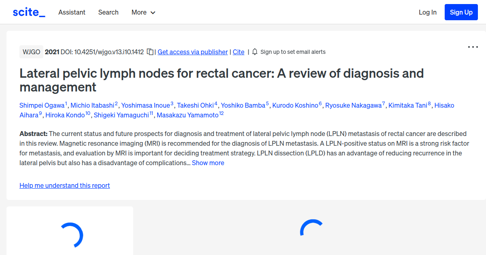Image resolution: width=486 pixels, height=255 pixels.
Task: Open the Search section
Action: point(108,12)
